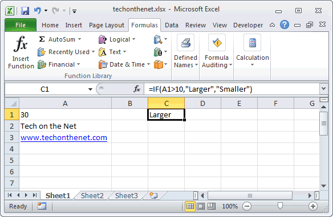Viewport: 333px width, 217px height.
Task: Click the horizontal scrollbar thumb
Action: pyautogui.click(x=250, y=195)
